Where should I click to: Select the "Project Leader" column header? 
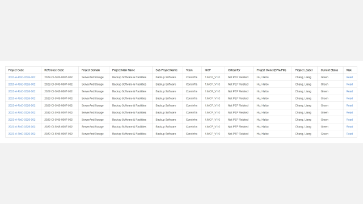pyautogui.click(x=305, y=70)
